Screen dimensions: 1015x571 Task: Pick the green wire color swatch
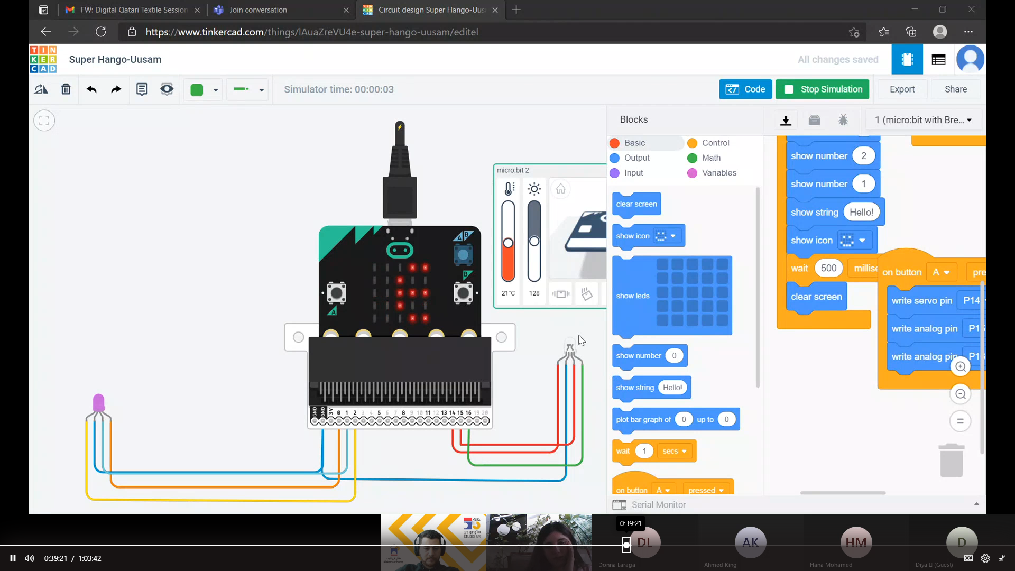(197, 90)
